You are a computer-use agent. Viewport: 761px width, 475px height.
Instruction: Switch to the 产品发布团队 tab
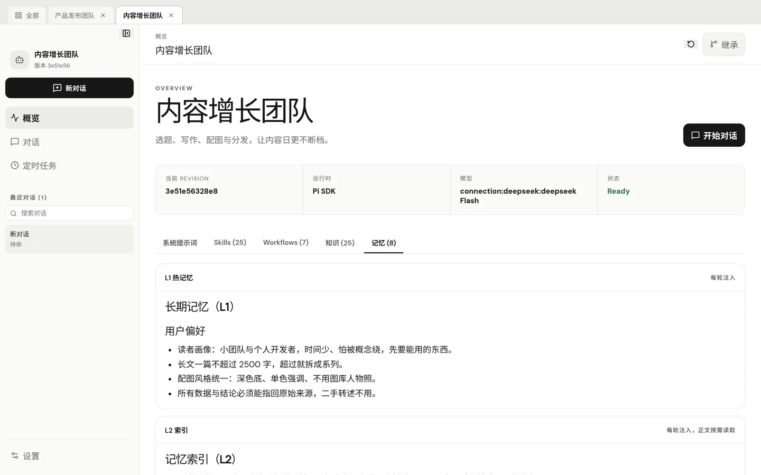click(x=75, y=15)
